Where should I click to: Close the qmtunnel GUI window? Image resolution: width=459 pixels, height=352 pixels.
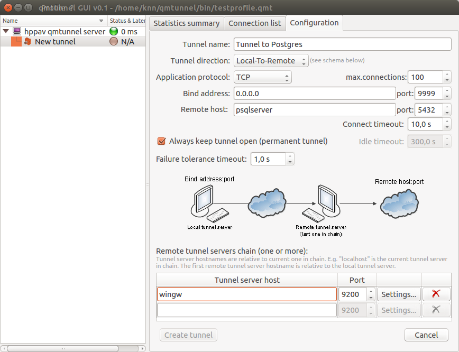[8, 7]
